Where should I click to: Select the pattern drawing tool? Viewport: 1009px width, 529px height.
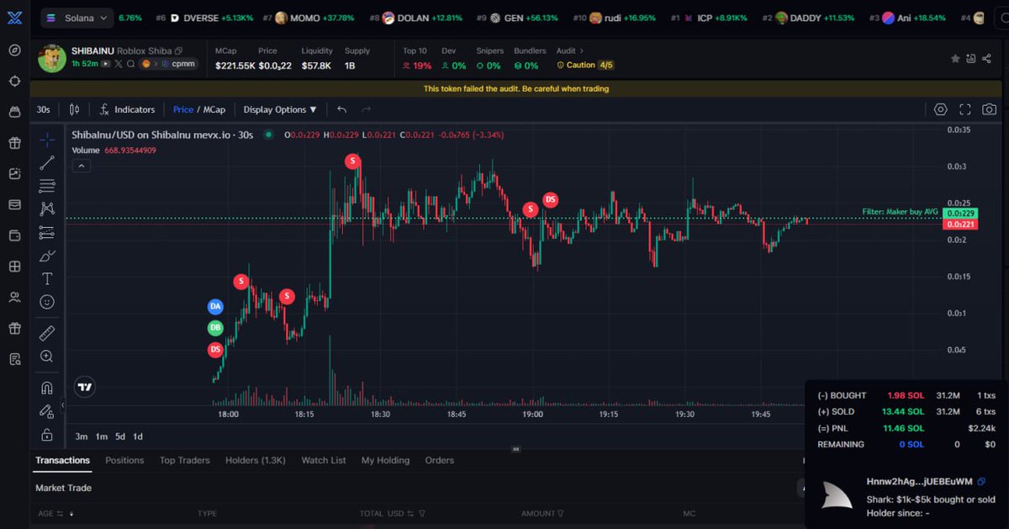pyautogui.click(x=47, y=209)
